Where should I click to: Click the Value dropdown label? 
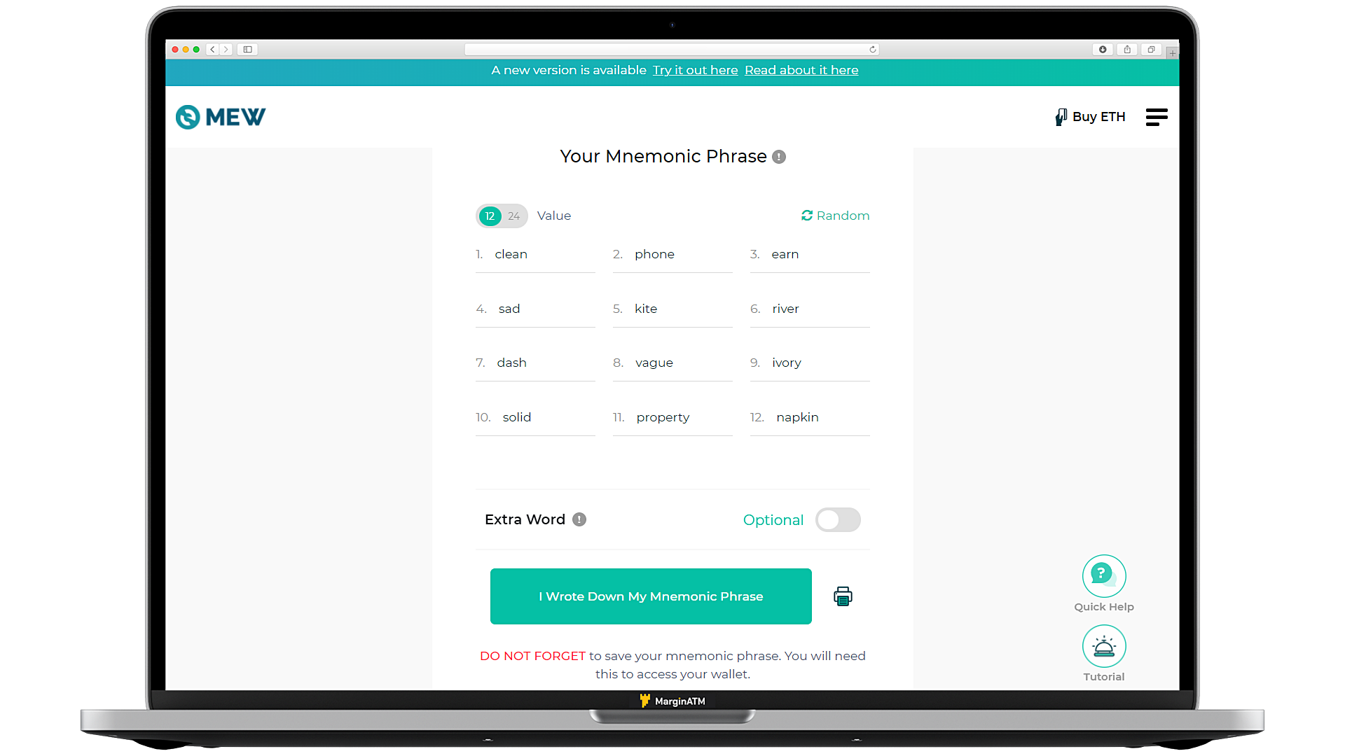tap(553, 215)
